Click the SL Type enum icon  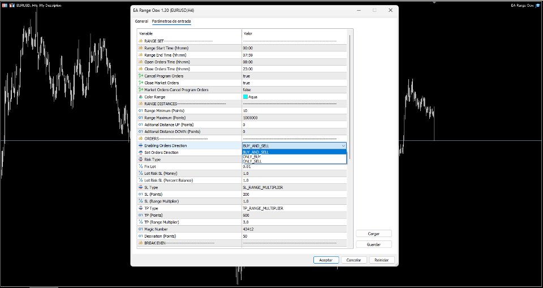point(141,187)
